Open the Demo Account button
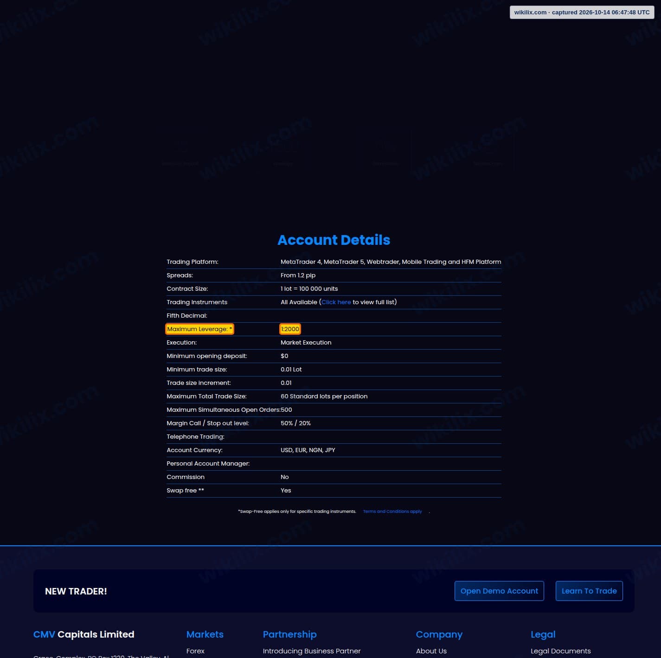The width and height of the screenshot is (661, 658). pyautogui.click(x=499, y=591)
